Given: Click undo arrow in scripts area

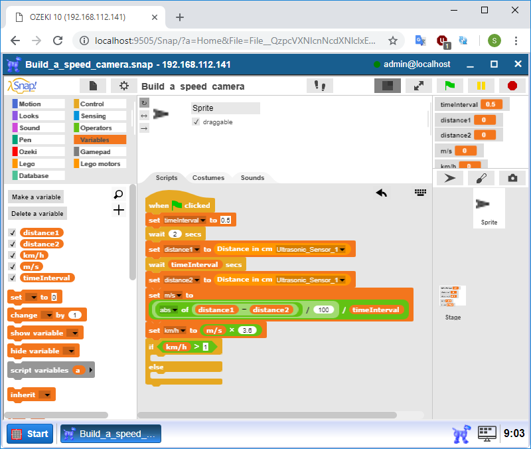Looking at the screenshot, I should [x=381, y=193].
